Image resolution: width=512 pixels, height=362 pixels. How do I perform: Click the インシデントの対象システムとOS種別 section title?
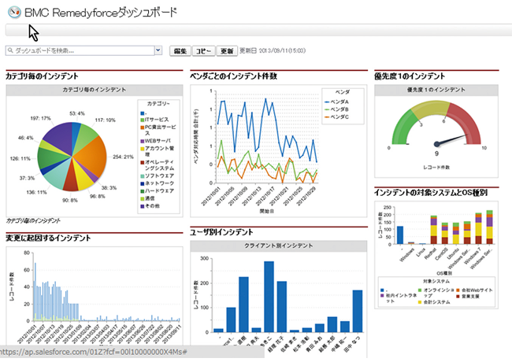[431, 193]
